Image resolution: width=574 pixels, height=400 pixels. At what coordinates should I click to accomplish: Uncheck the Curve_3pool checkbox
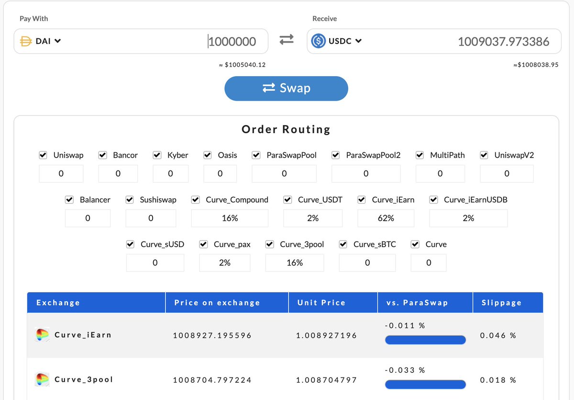pyautogui.click(x=270, y=244)
